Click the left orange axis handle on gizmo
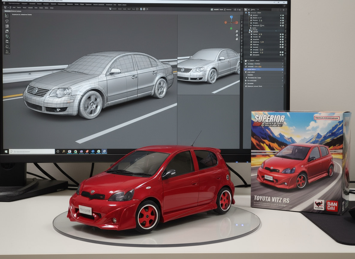This screenshot has width=355, height=259. (226, 22)
